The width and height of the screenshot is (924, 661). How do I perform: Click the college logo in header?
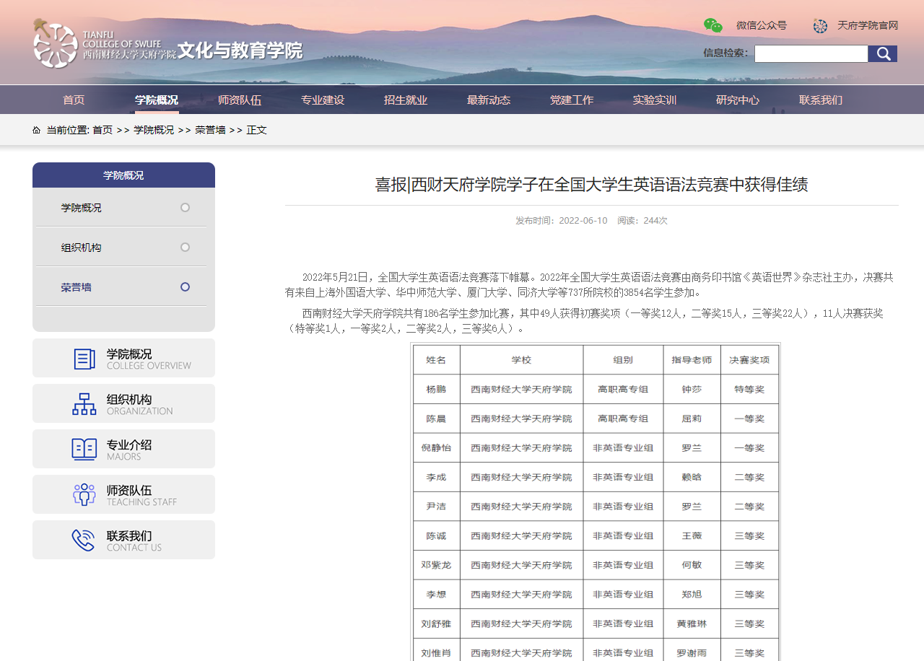coord(55,43)
